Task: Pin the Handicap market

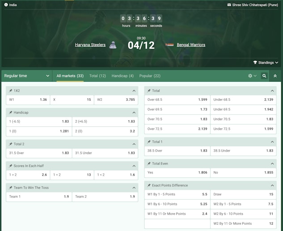Action: (x=11, y=112)
